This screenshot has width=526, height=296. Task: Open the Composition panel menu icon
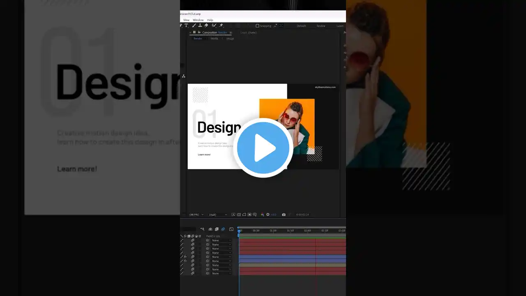[x=231, y=32]
